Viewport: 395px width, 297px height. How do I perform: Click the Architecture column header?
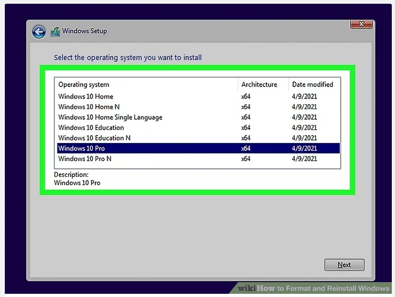(x=259, y=84)
